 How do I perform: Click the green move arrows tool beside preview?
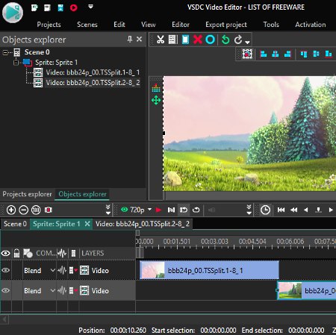coord(156,101)
